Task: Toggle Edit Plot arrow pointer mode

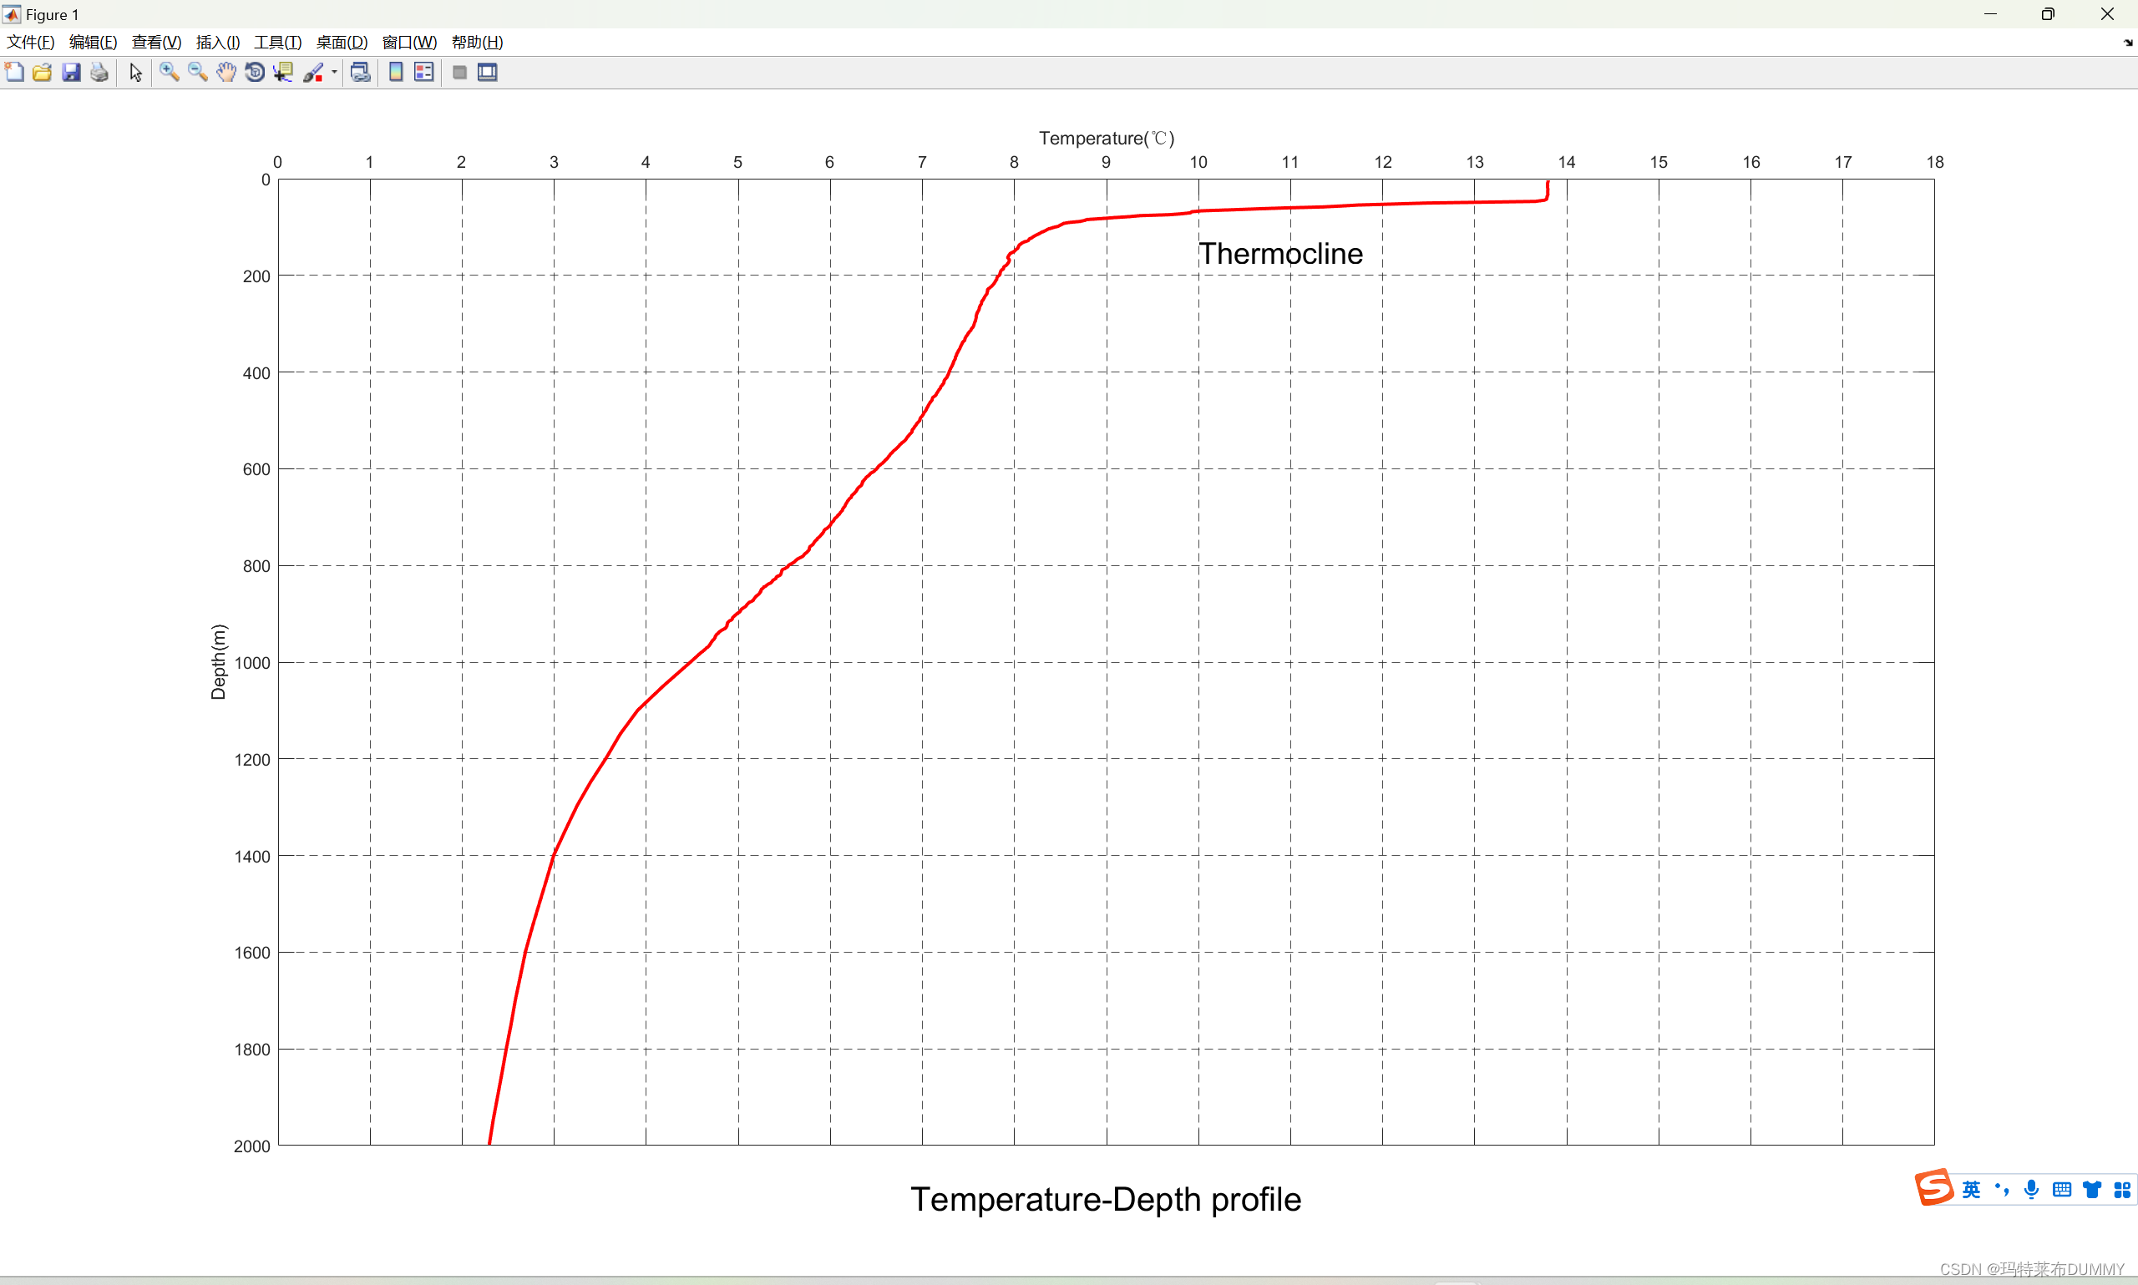Action: click(135, 73)
